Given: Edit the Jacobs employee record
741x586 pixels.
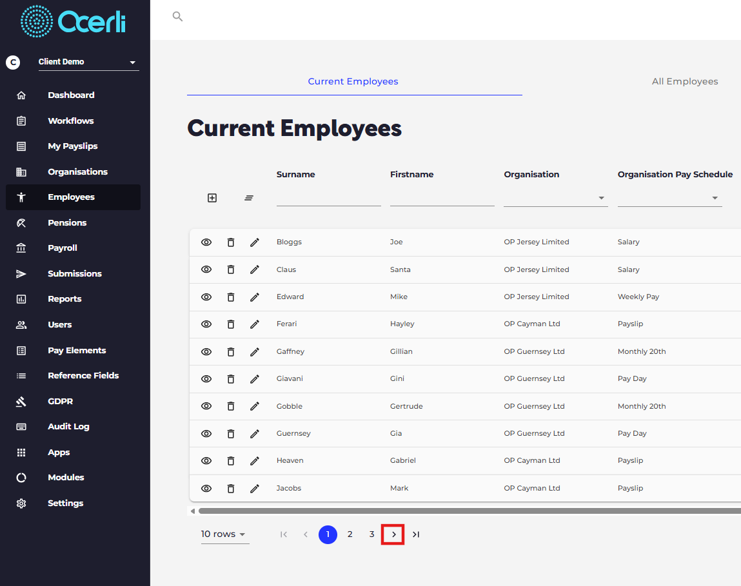Looking at the screenshot, I should [255, 488].
